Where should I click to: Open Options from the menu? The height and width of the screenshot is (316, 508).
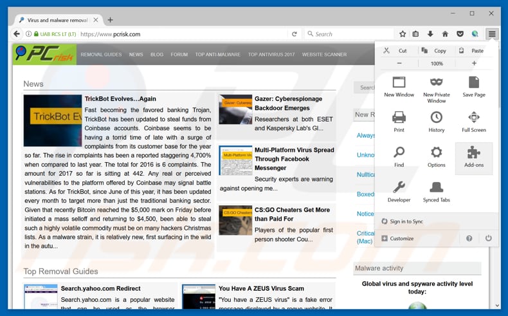[x=437, y=157]
